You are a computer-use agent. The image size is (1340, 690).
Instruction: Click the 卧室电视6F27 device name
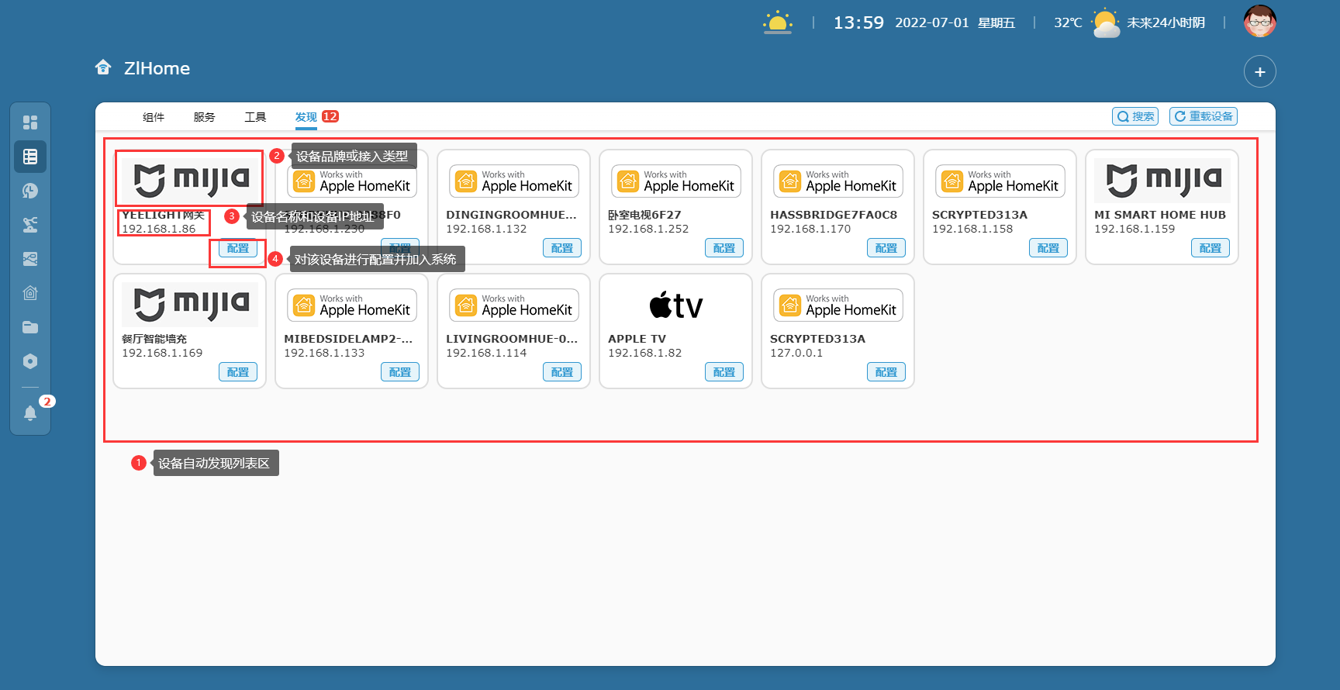pyautogui.click(x=644, y=215)
